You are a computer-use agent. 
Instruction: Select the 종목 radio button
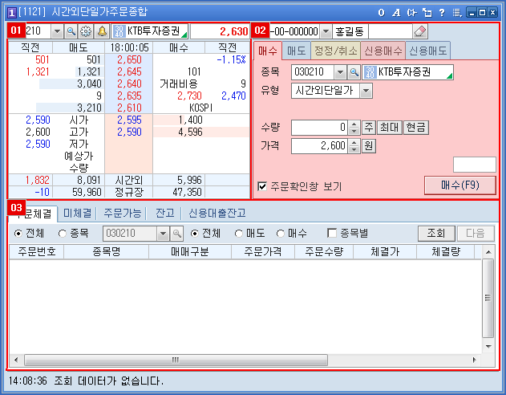(62, 233)
